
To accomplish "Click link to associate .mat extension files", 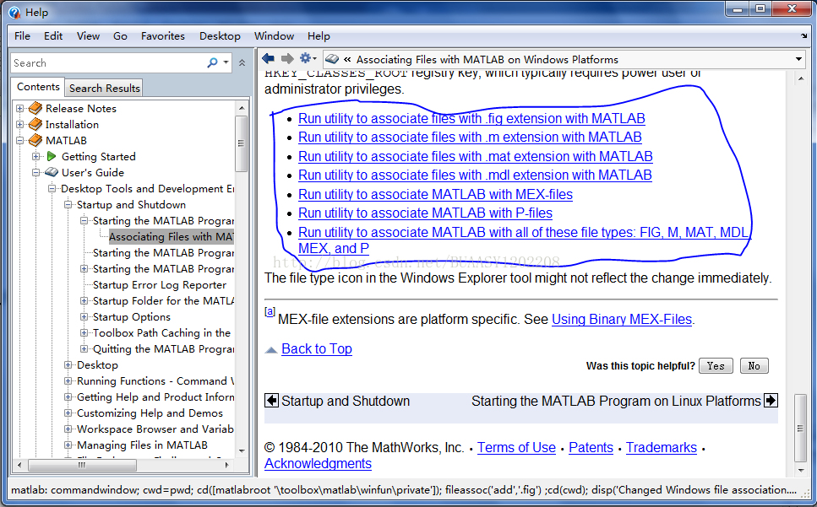I will coord(475,157).
